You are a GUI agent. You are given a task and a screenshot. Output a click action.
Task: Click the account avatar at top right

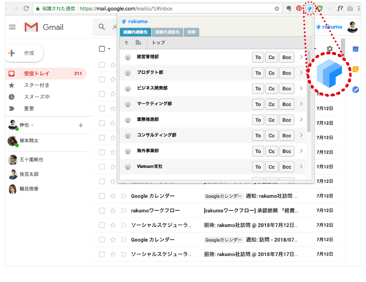(x=352, y=27)
